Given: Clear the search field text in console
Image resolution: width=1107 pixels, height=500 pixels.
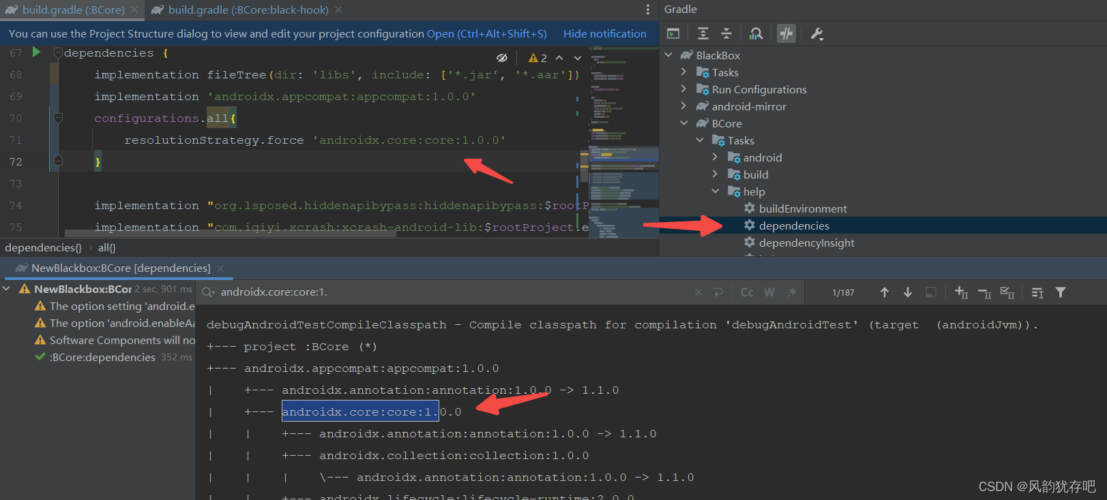Looking at the screenshot, I should click(x=698, y=292).
